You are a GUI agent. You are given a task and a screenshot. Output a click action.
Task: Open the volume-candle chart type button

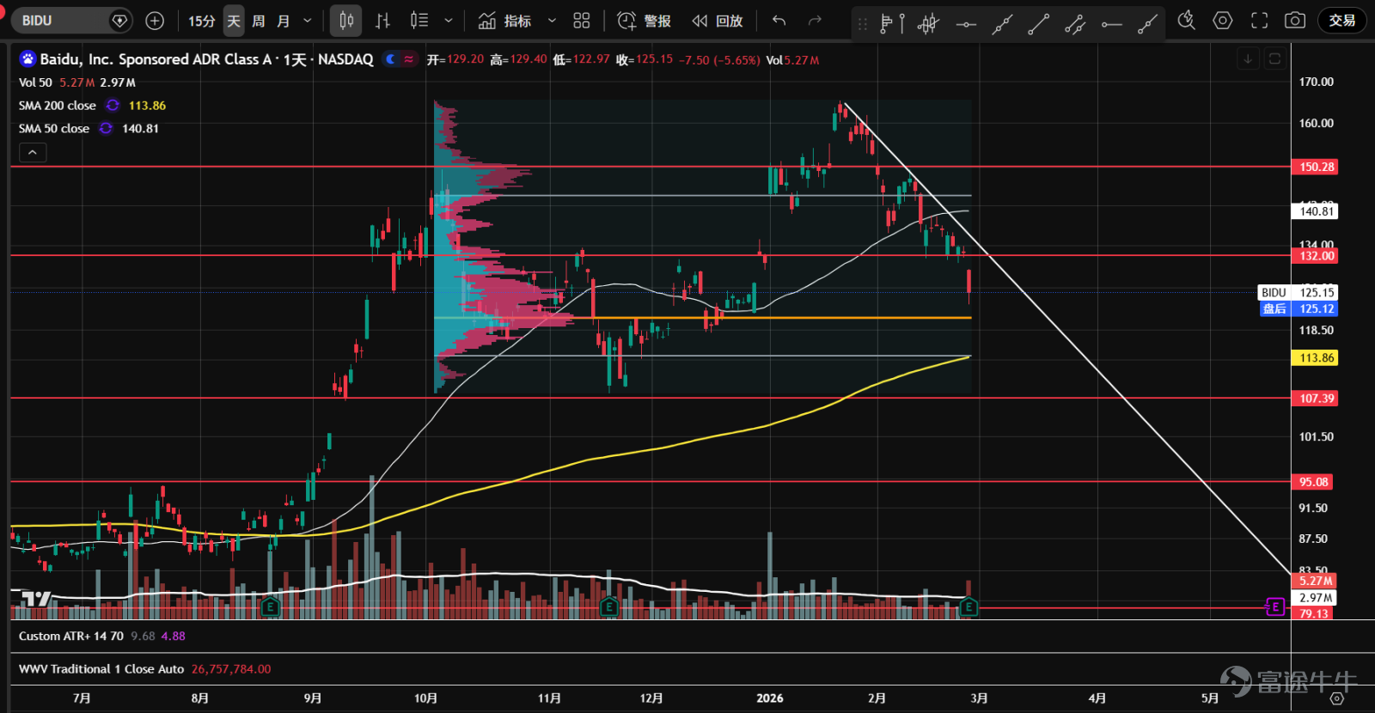(419, 21)
